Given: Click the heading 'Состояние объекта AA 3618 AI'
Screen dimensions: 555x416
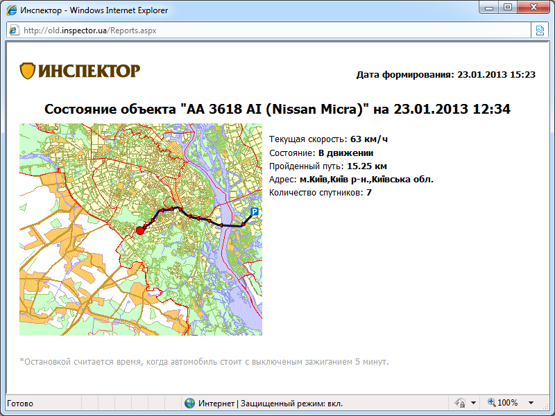Looking at the screenshot, I should pos(277,109).
